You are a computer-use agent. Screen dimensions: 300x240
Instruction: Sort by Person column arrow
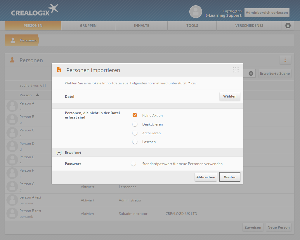pyautogui.click(x=37, y=95)
